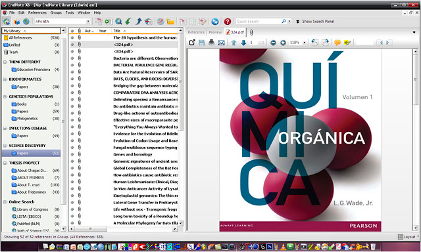This screenshot has height=252, width=421.
Task: Print the PDF with printer icon
Action: [x=211, y=43]
